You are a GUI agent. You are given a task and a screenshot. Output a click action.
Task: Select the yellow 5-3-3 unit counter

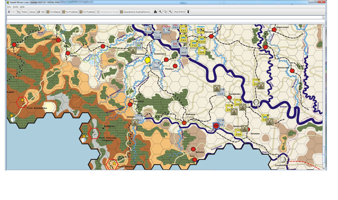pos(183,28)
